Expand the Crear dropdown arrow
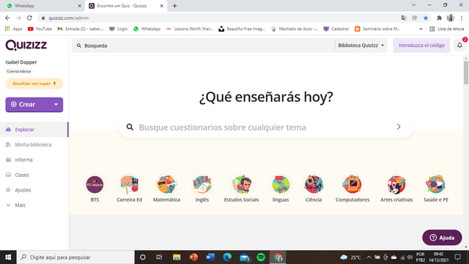The height and width of the screenshot is (264, 469). [x=56, y=104]
